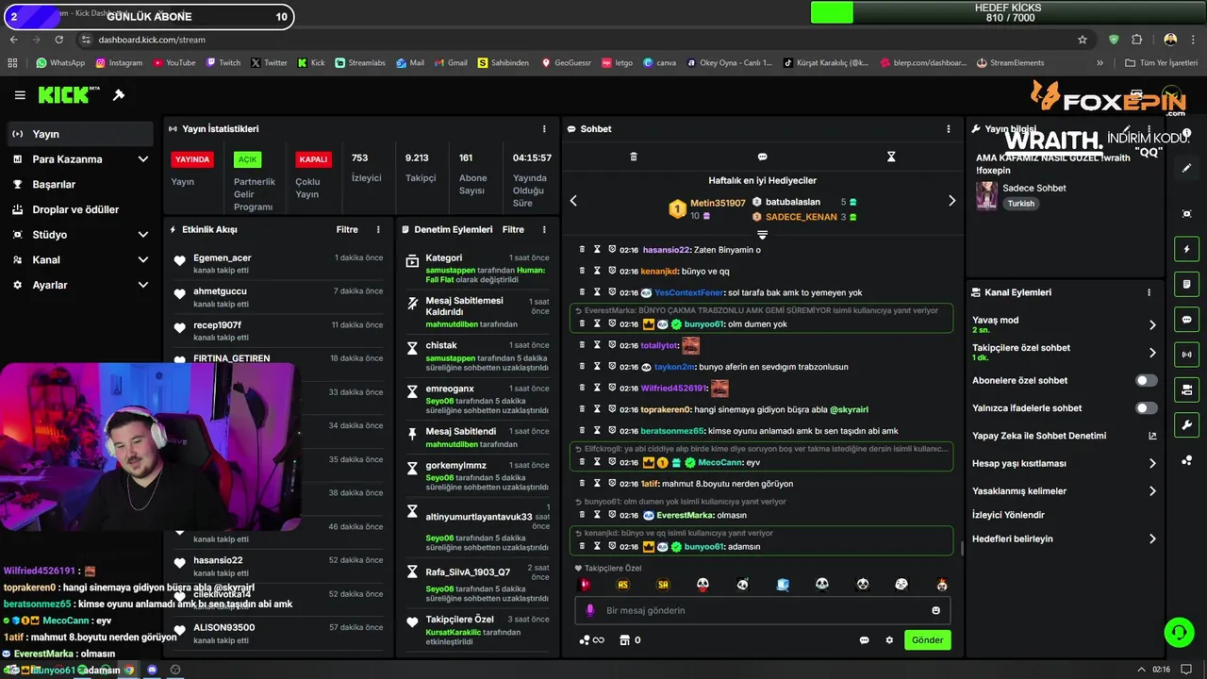Click İzleyici Yönlendir
Screen dimensions: 1207x679
coord(1008,515)
